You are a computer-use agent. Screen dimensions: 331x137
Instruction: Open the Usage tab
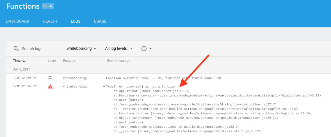(100, 21)
